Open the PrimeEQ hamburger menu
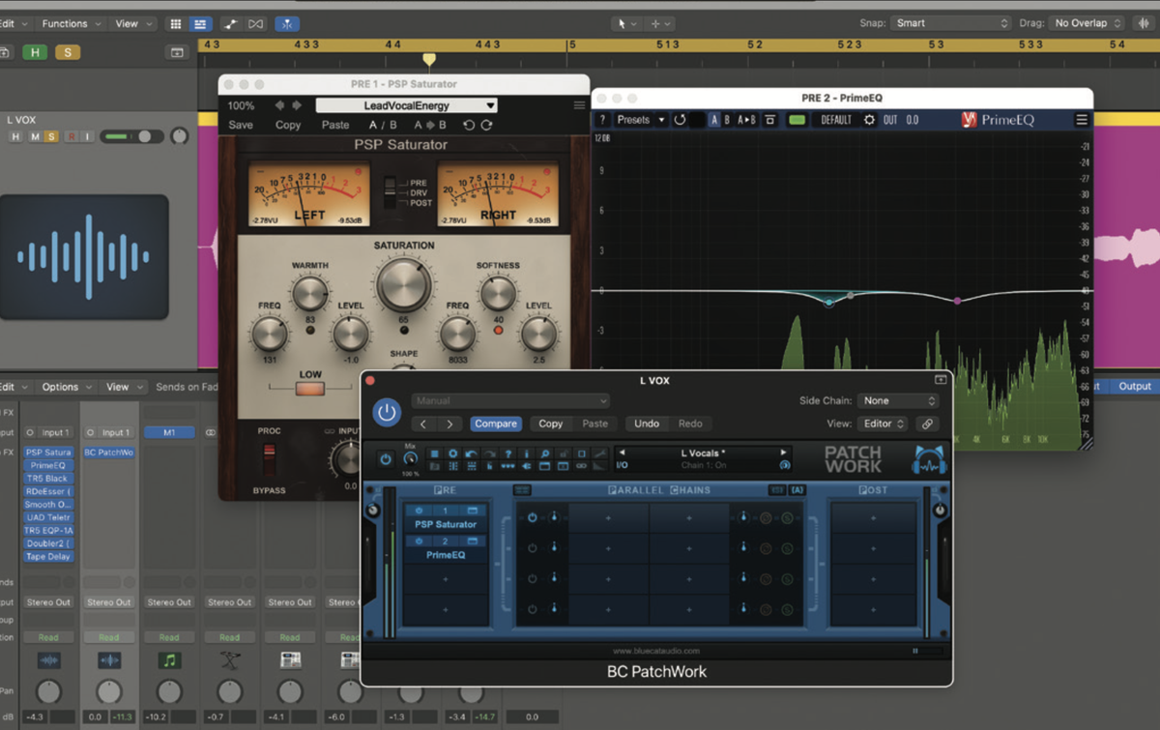This screenshot has width=1160, height=730. tap(1081, 120)
